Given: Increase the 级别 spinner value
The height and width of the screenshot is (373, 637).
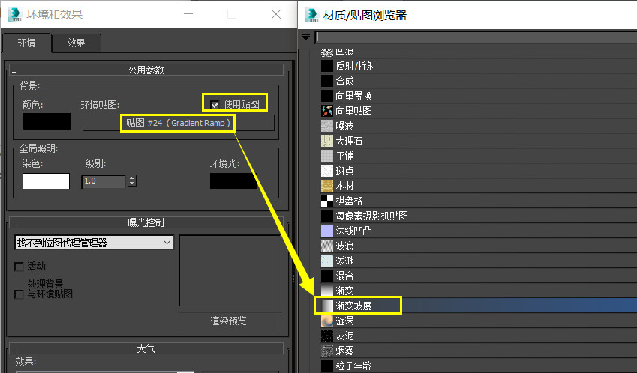Looking at the screenshot, I should pos(131,178).
